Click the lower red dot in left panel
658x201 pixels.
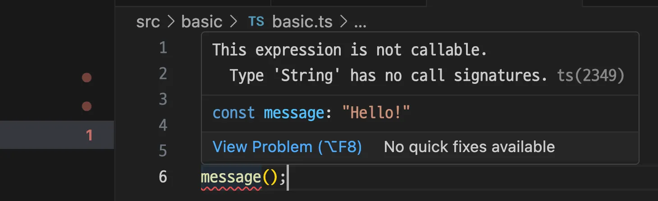pos(87,106)
